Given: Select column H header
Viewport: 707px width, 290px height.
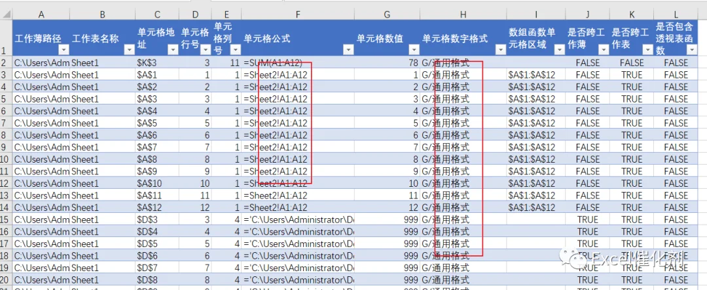Looking at the screenshot, I should coord(463,14).
